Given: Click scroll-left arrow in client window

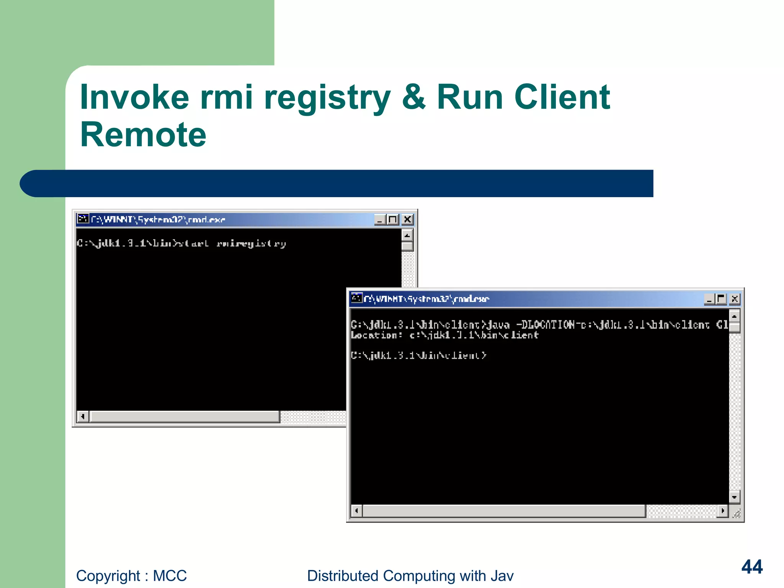Looking at the screenshot, I should click(x=356, y=511).
